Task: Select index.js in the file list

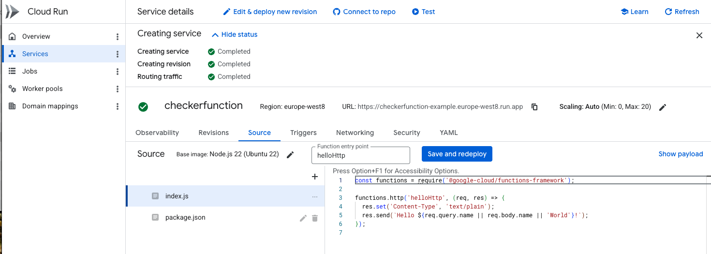Action: pos(225,196)
